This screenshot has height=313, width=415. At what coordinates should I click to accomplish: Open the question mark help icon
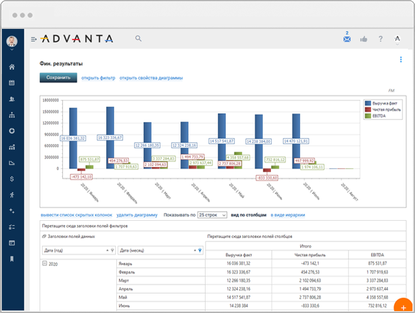click(x=380, y=39)
